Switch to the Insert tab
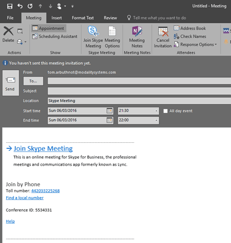Image resolution: width=231 pixels, height=243 pixels. pos(57,18)
